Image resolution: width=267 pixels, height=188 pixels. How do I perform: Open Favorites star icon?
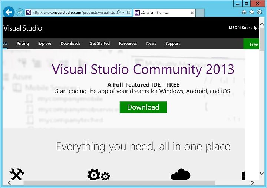[x=252, y=12]
